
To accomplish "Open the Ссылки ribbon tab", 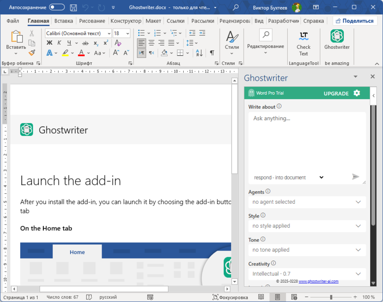I will point(175,21).
